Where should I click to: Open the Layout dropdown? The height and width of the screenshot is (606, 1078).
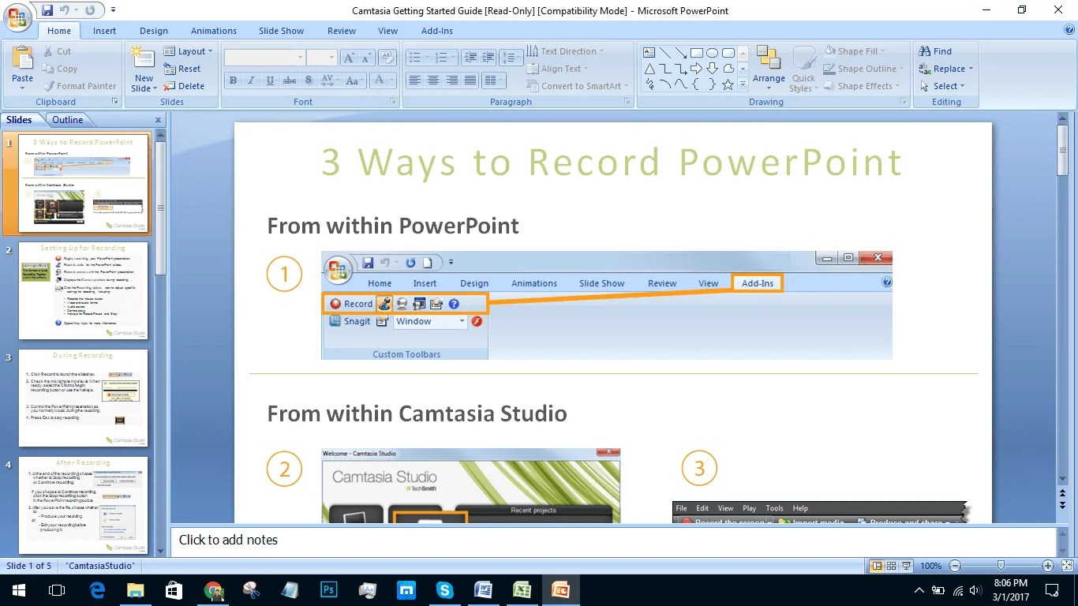coord(189,50)
